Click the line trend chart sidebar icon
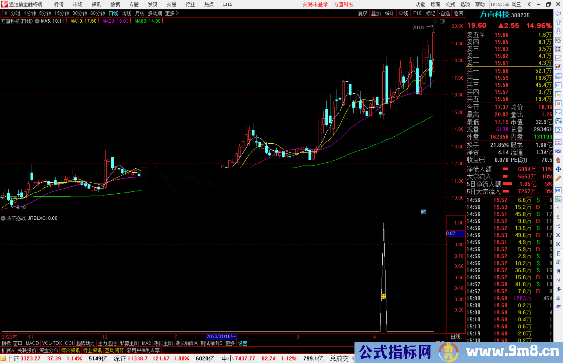Screen dimensions: 563x363 558,58
